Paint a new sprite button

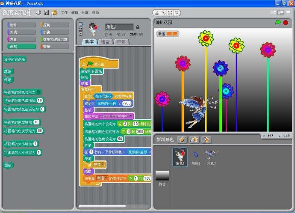click(x=182, y=139)
